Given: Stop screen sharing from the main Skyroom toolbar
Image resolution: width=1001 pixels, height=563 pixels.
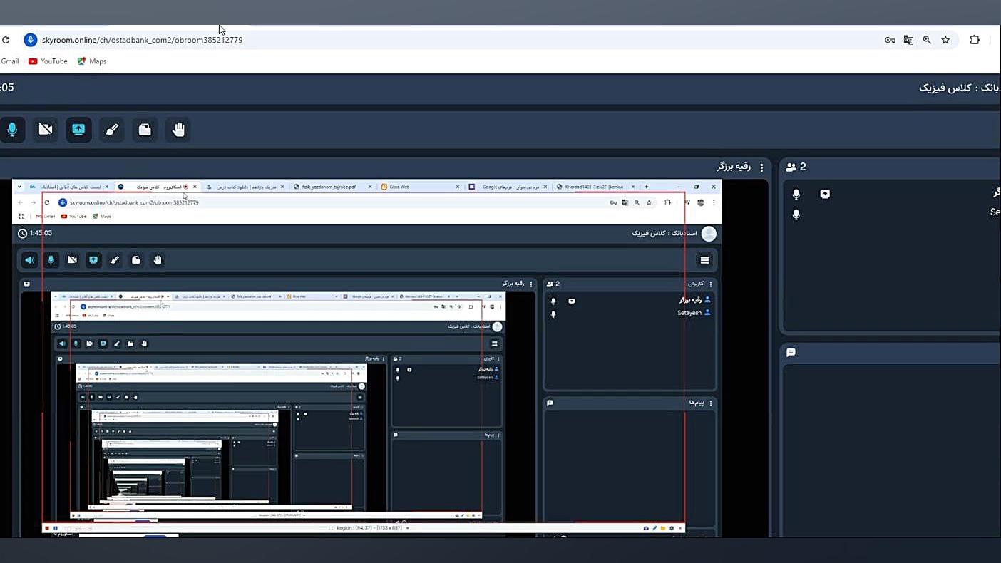Looking at the screenshot, I should (x=78, y=130).
